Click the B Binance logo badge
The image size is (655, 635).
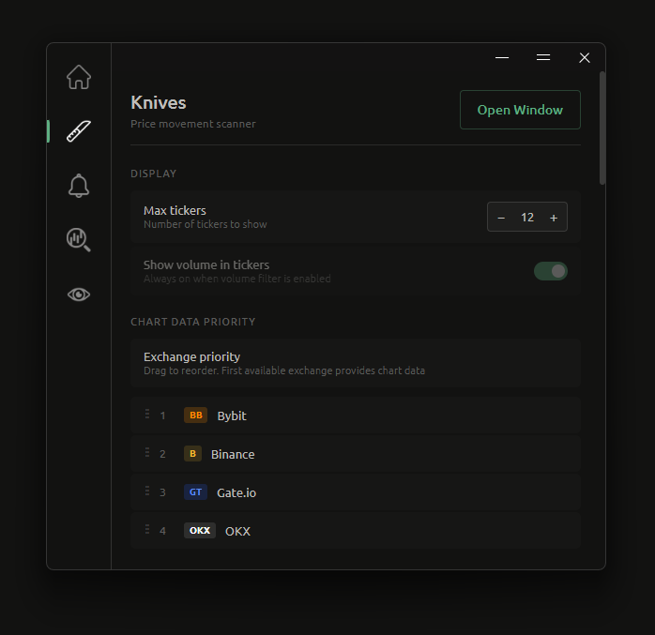(192, 454)
